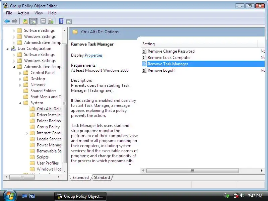The image size is (268, 201).
Task: Open the Windows Start orb
Action: click(x=10, y=196)
